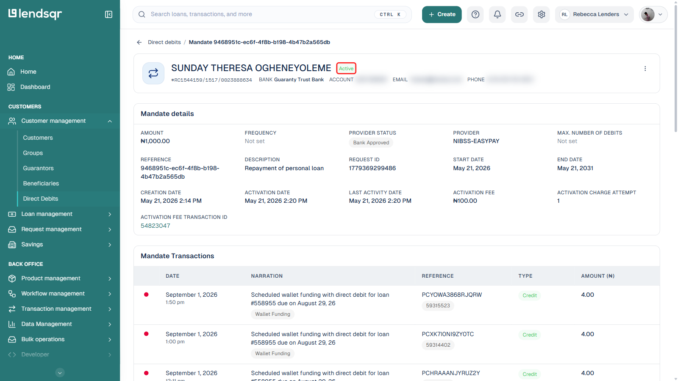
Task: Click the Create button
Action: click(x=442, y=14)
